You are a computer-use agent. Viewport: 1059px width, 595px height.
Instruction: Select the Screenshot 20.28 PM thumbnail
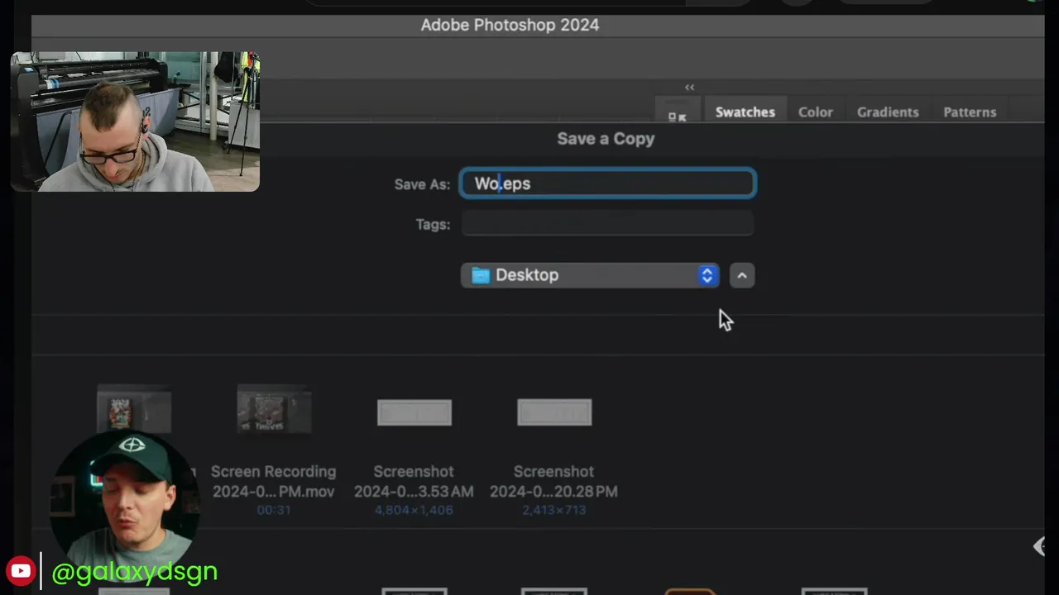pos(554,412)
